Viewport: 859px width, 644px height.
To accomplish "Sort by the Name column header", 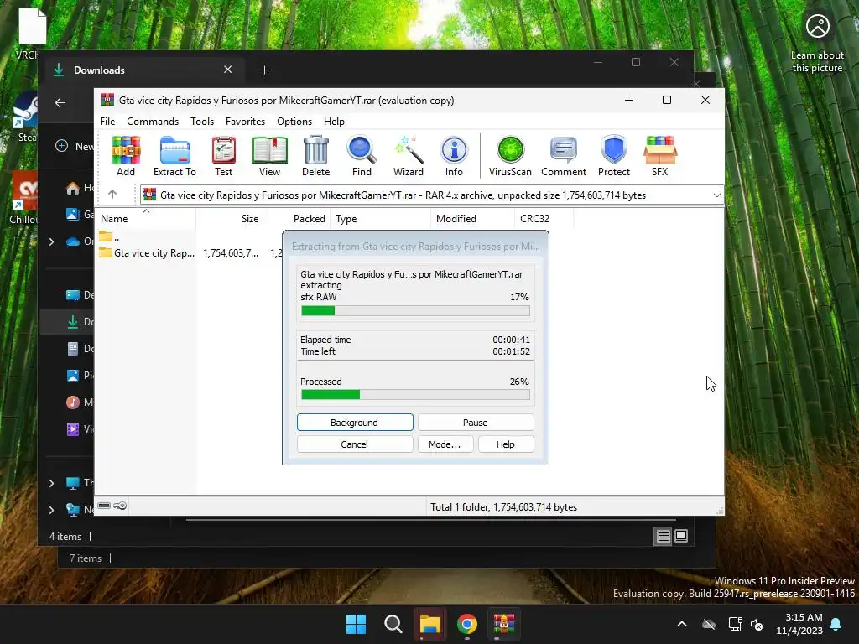I will click(145, 219).
